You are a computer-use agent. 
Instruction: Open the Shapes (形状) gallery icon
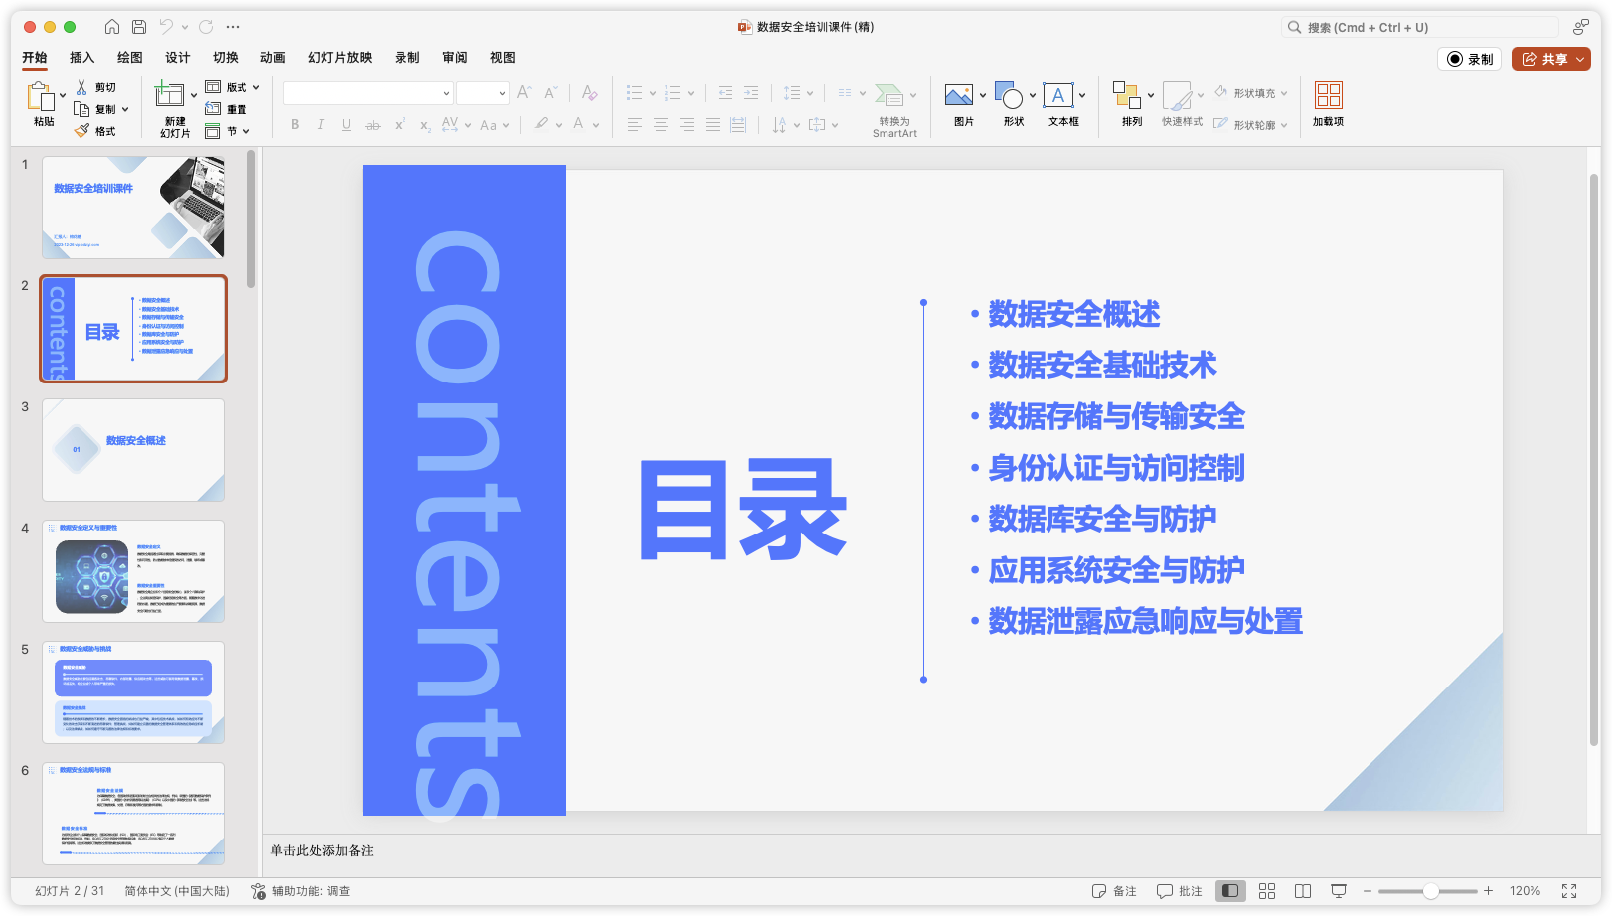[1008, 96]
